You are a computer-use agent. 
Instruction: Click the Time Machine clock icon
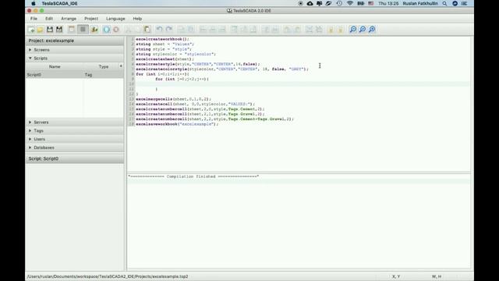click(339, 3)
